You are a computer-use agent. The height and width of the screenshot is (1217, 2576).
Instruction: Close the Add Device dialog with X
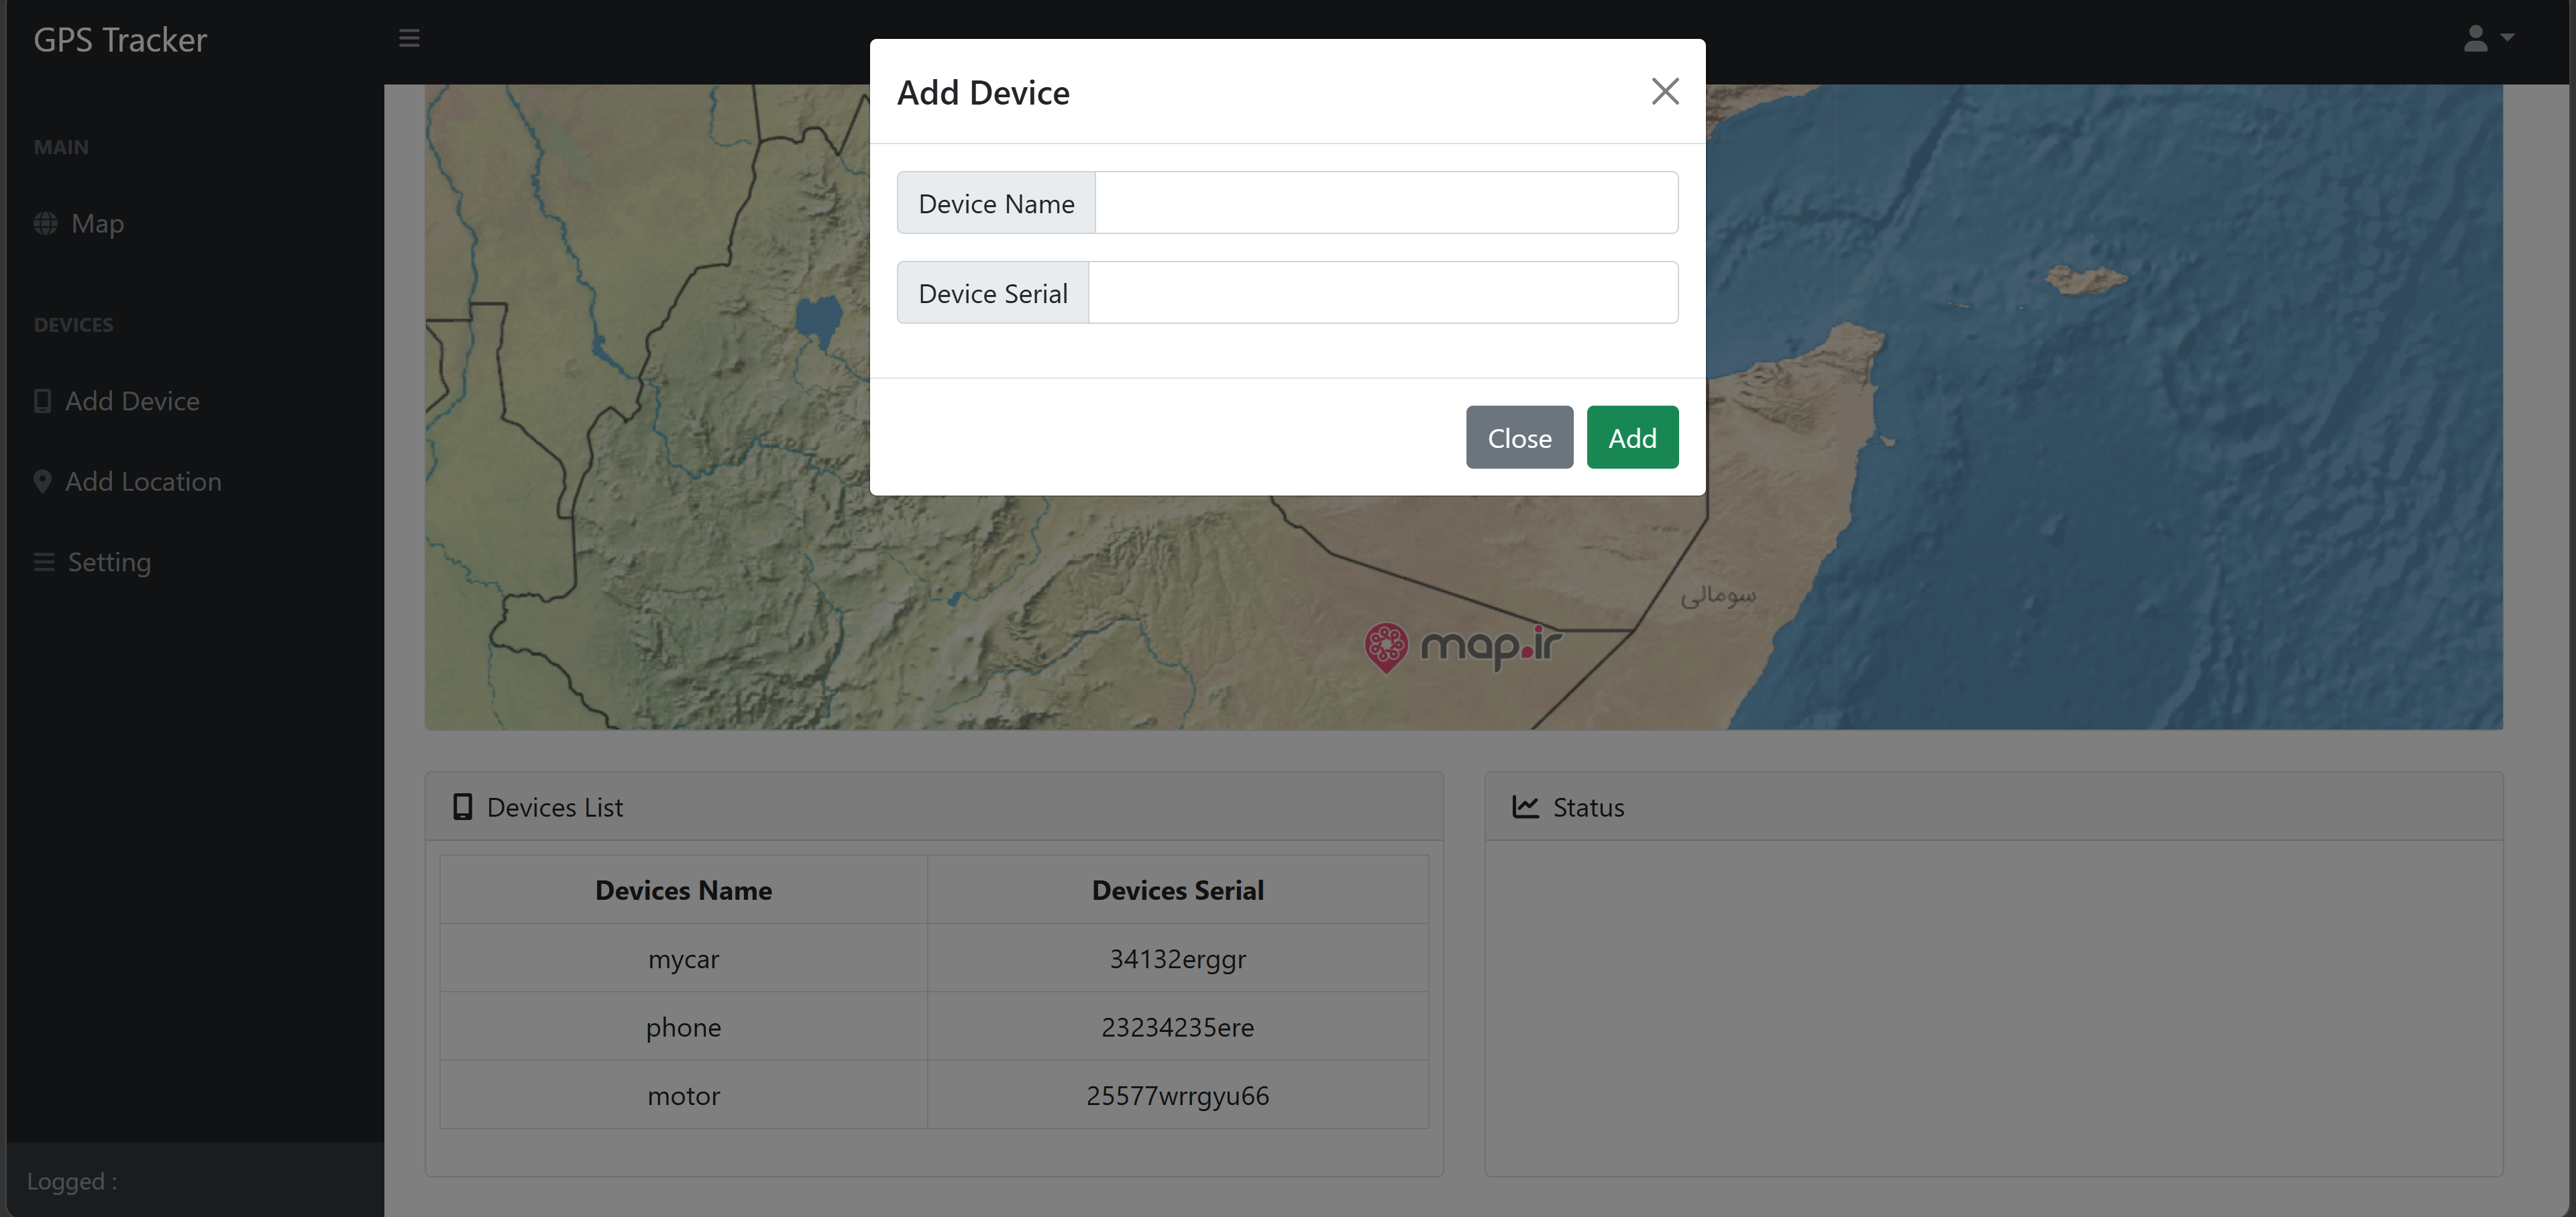[x=1664, y=91]
